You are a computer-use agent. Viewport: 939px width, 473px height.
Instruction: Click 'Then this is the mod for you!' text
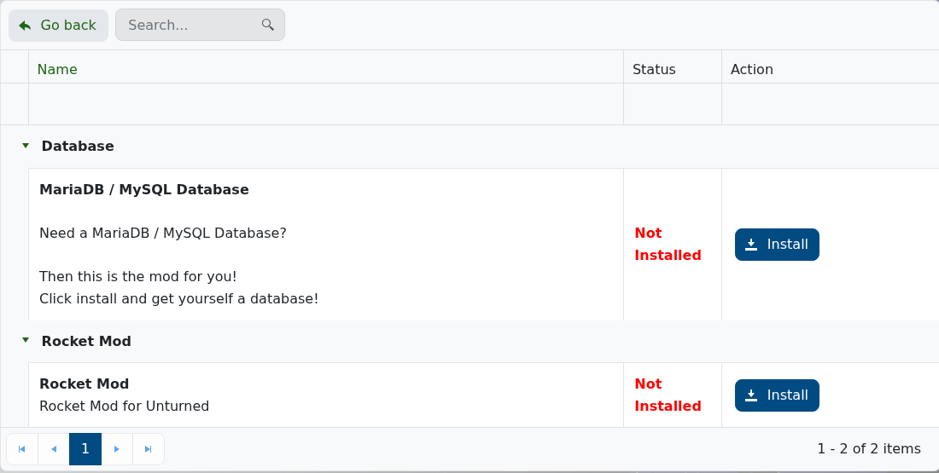(137, 276)
